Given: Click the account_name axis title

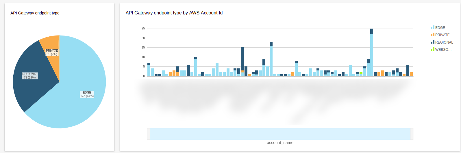Looking at the screenshot, I should 280,143.
